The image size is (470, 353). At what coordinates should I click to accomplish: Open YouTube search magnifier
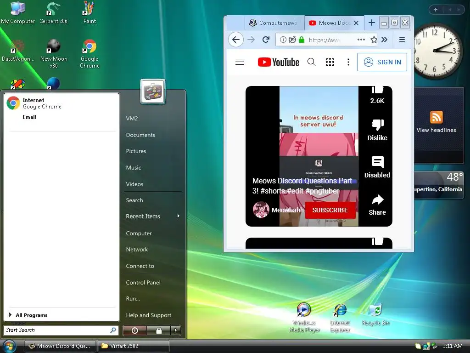[x=312, y=62]
